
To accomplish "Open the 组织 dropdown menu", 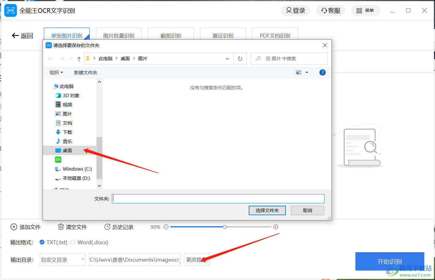I will point(56,72).
